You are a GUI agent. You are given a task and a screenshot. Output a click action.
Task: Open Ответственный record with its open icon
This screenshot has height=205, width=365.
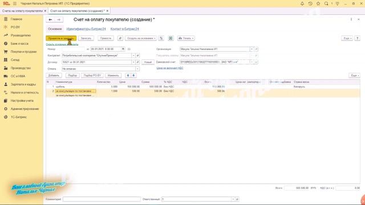coord(237,199)
